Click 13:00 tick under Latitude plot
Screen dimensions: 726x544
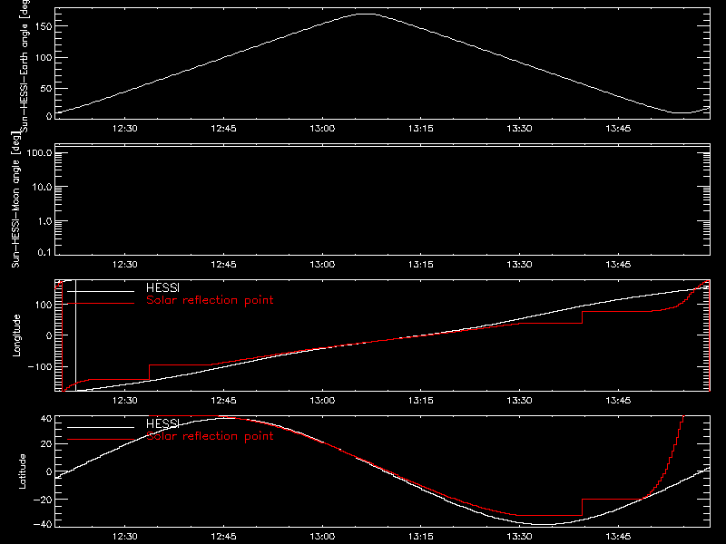322,536
